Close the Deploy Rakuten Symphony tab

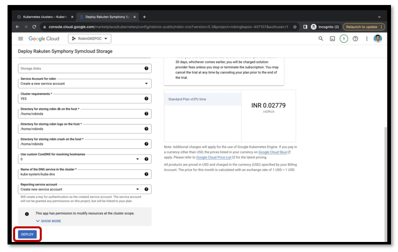[x=134, y=17]
